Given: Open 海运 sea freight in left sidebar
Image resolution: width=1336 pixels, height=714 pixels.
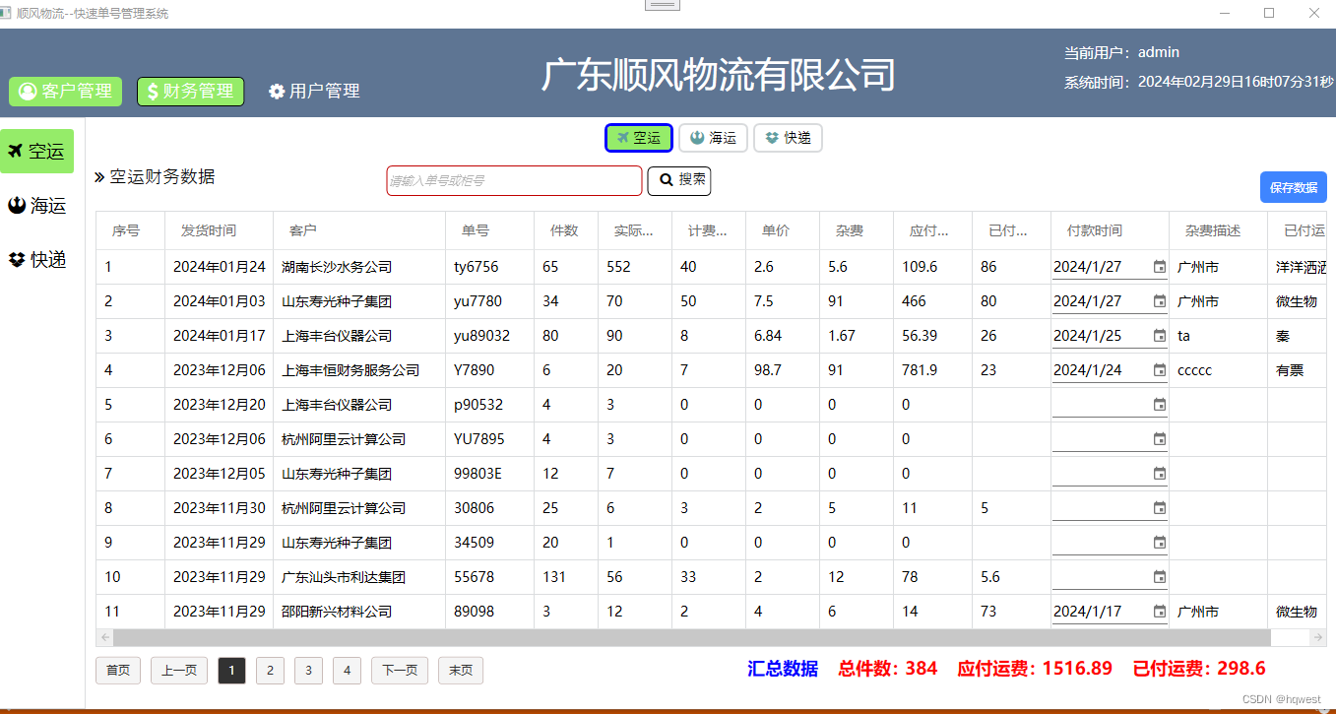Looking at the screenshot, I should tap(36, 206).
